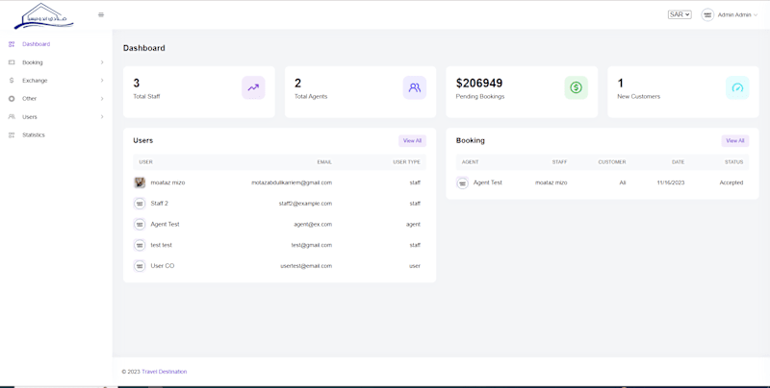Click the STATUS column header
The height and width of the screenshot is (388, 770).
733,162
